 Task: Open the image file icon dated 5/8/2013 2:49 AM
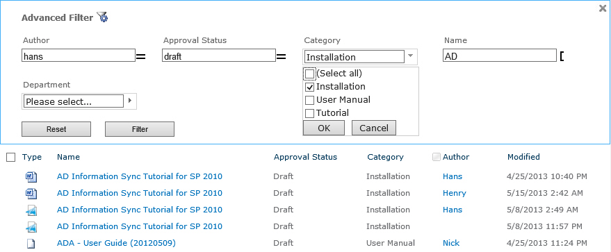point(31,210)
